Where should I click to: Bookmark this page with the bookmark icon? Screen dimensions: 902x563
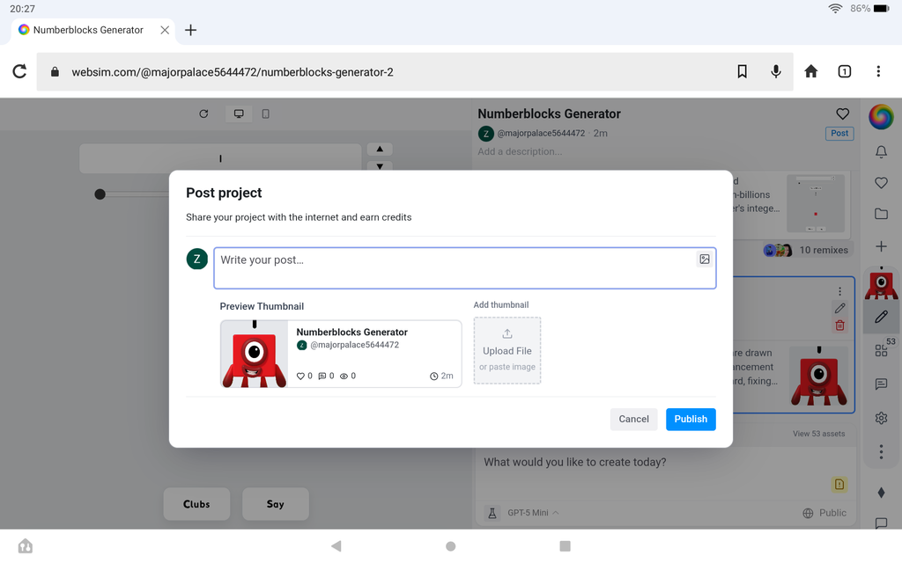coord(742,71)
